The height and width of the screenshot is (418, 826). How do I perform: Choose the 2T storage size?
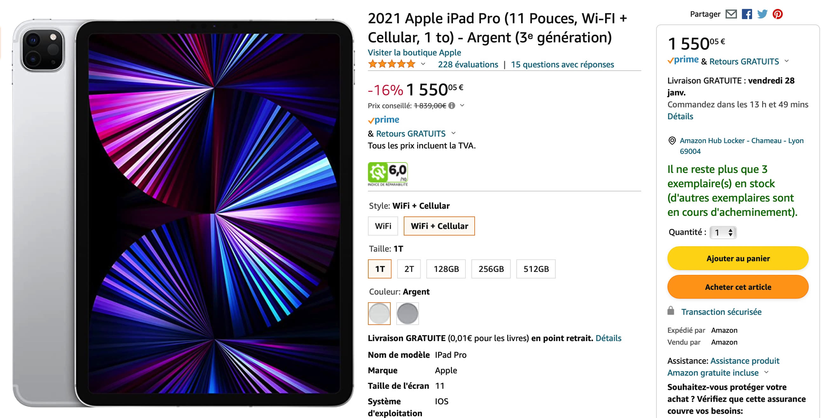409,269
